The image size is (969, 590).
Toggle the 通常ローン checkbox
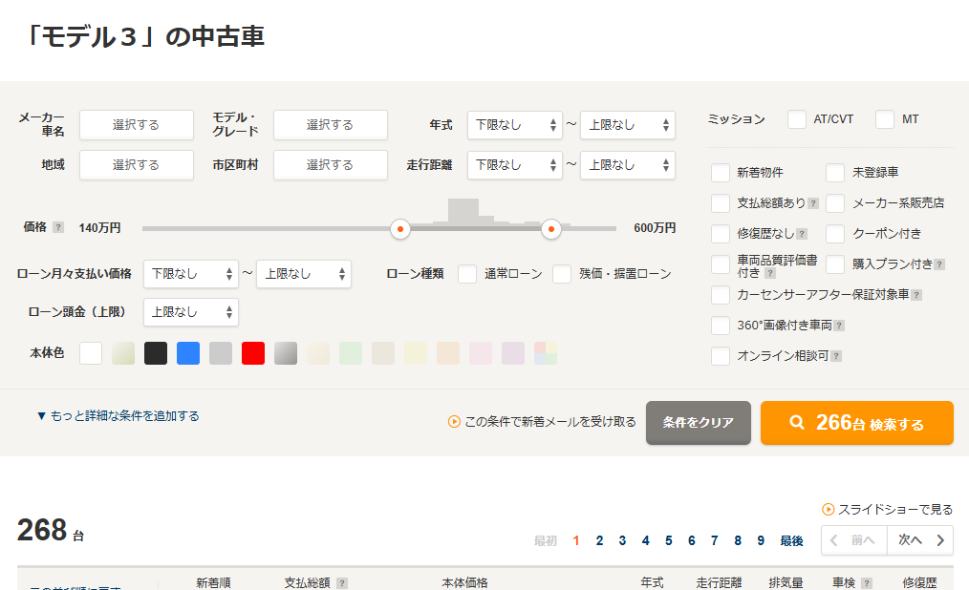tap(467, 274)
